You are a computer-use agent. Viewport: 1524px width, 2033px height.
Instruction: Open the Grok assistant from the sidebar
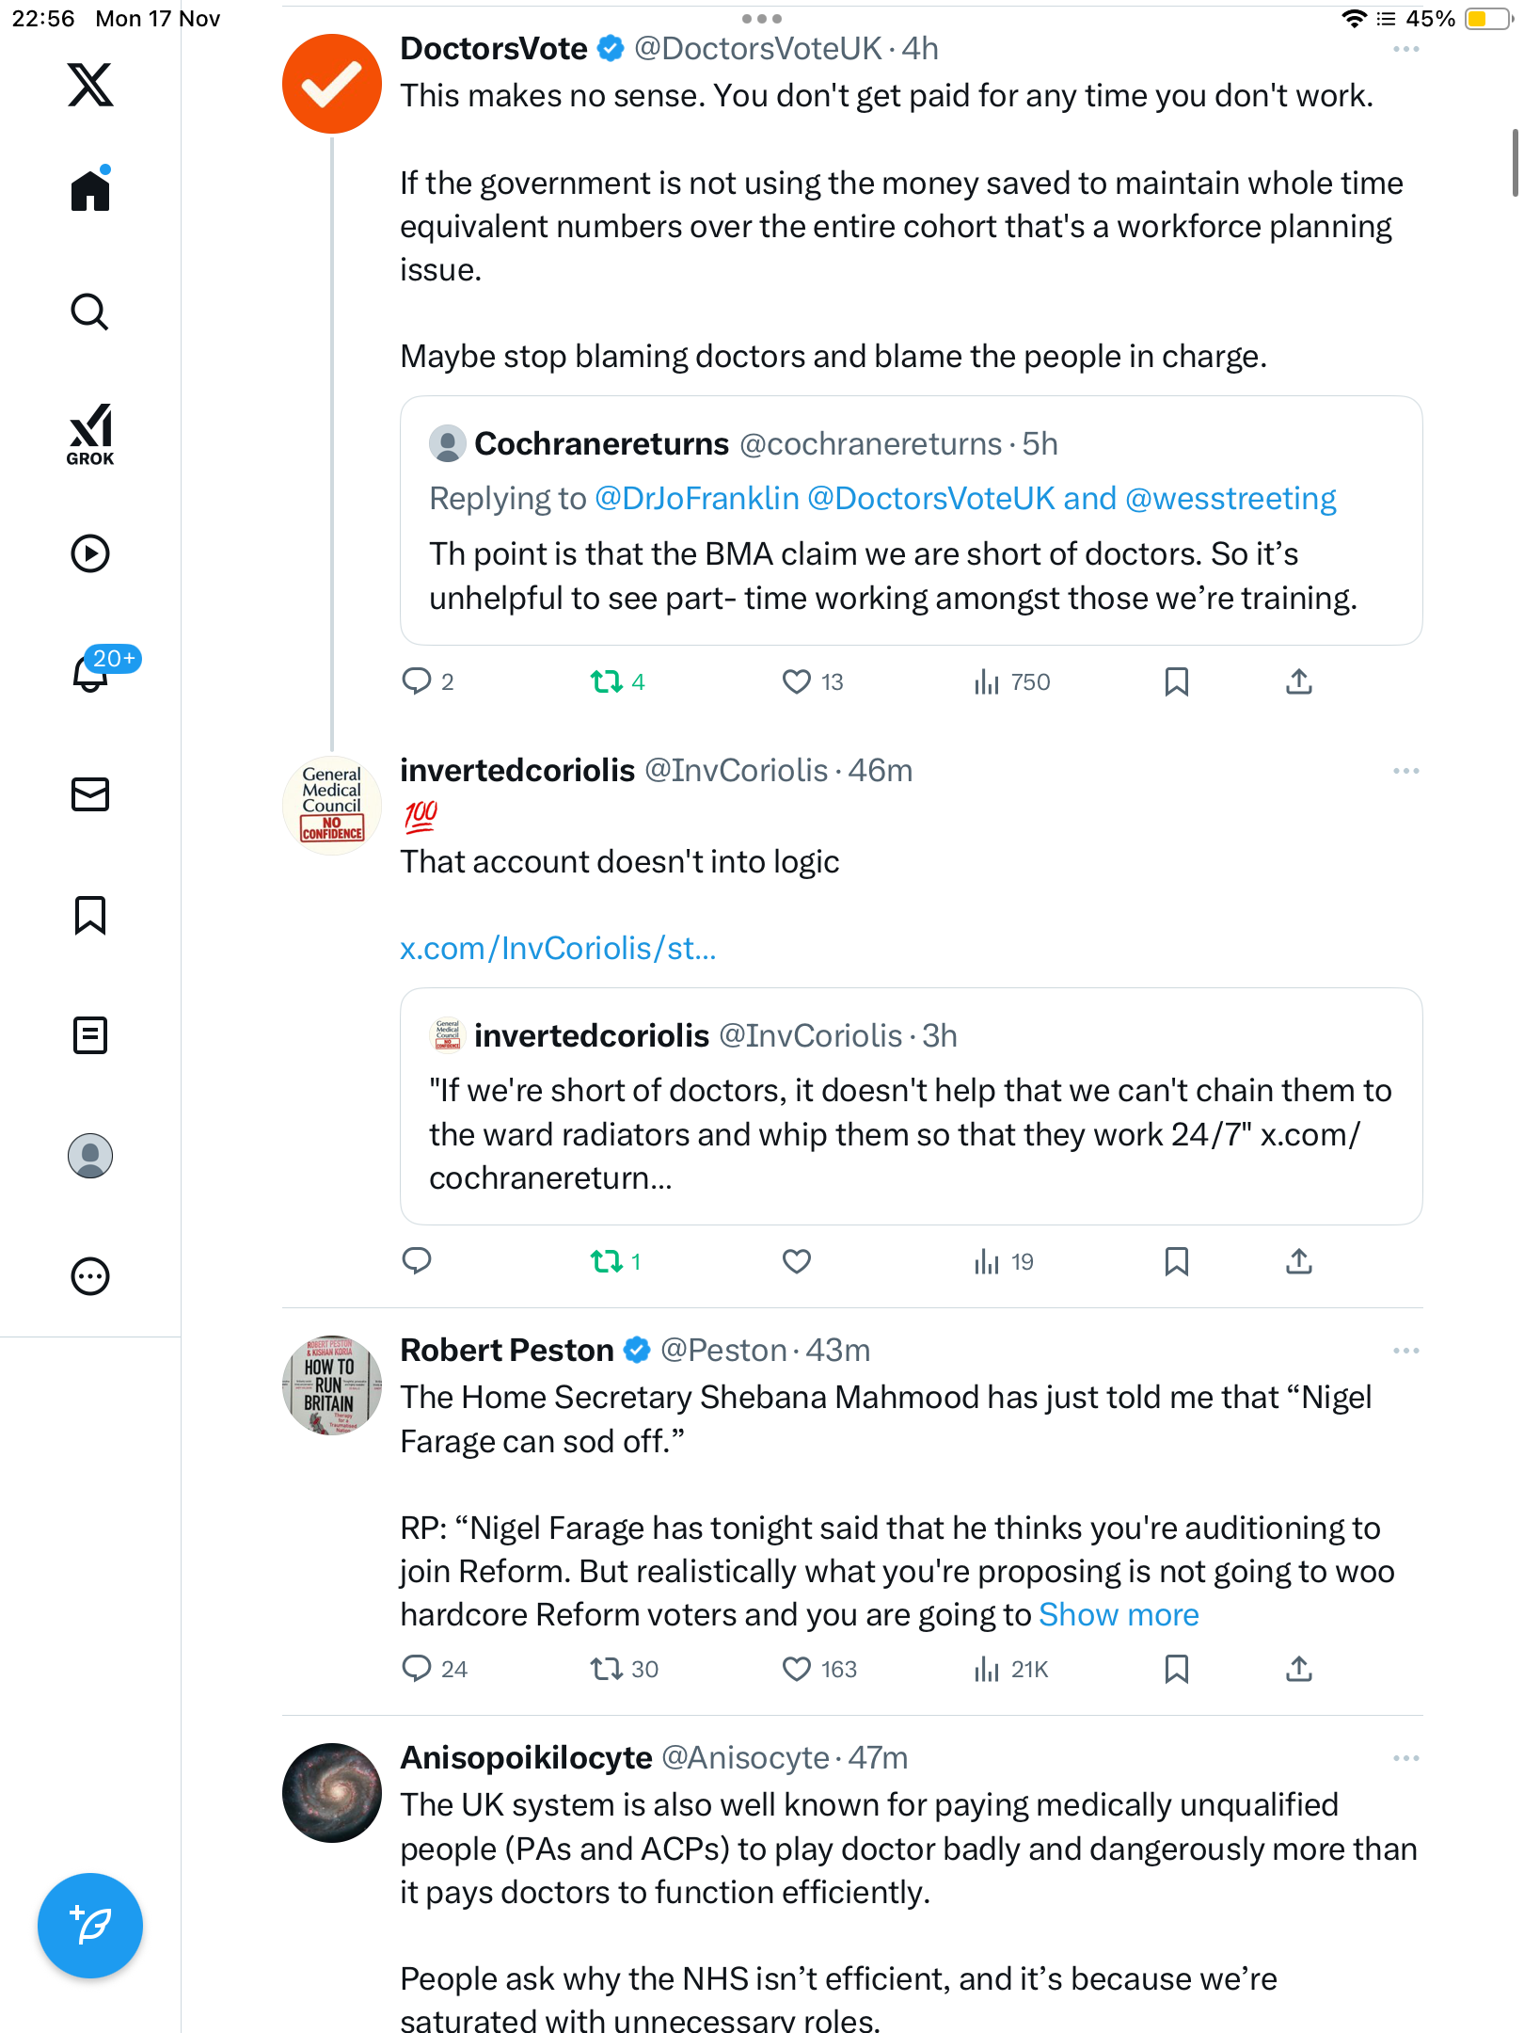[90, 434]
